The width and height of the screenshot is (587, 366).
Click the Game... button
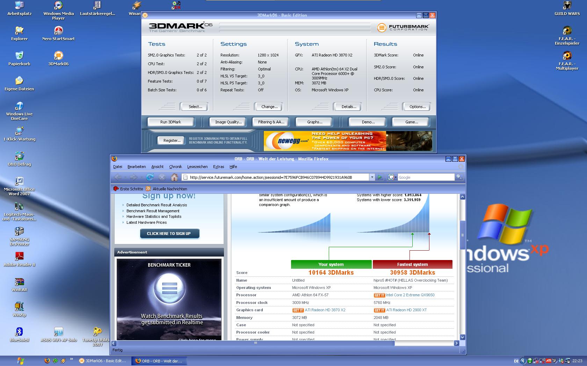point(411,122)
